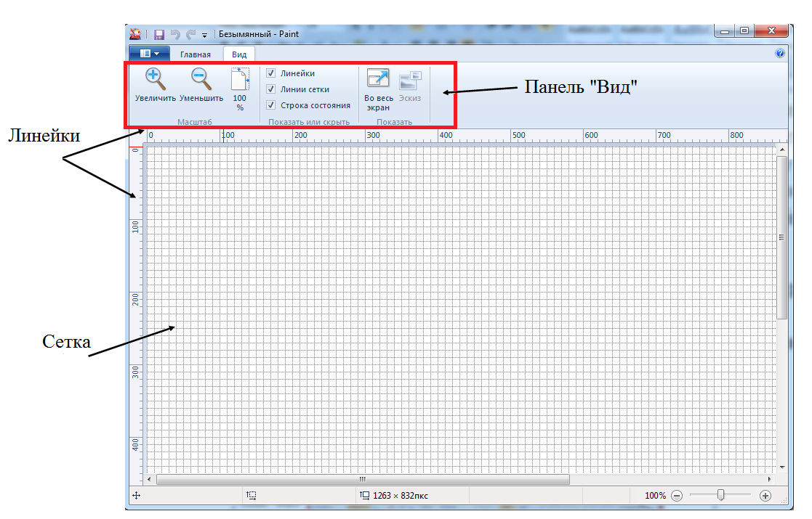Open the Customize Quick Access Toolbar arrow

205,35
